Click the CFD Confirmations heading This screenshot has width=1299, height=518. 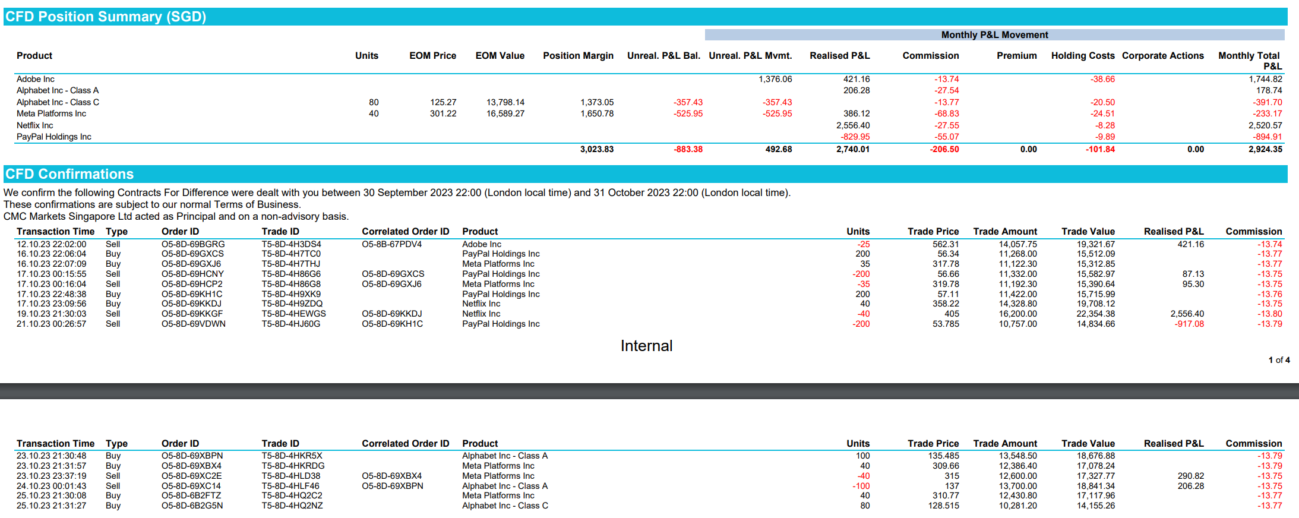[x=69, y=174]
